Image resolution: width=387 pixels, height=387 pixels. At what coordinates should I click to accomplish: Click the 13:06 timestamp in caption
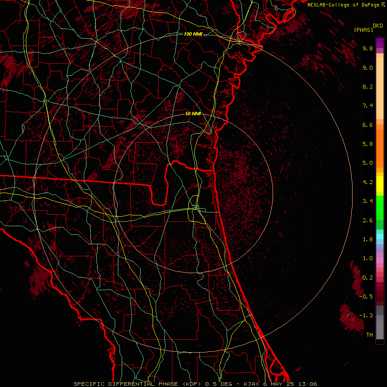point(307,384)
